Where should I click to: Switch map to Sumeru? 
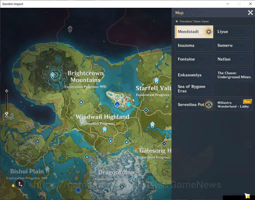(233, 45)
